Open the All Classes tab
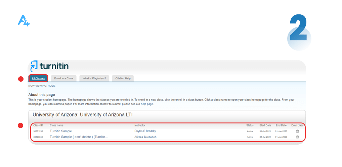342x167 pixels. click(38, 78)
